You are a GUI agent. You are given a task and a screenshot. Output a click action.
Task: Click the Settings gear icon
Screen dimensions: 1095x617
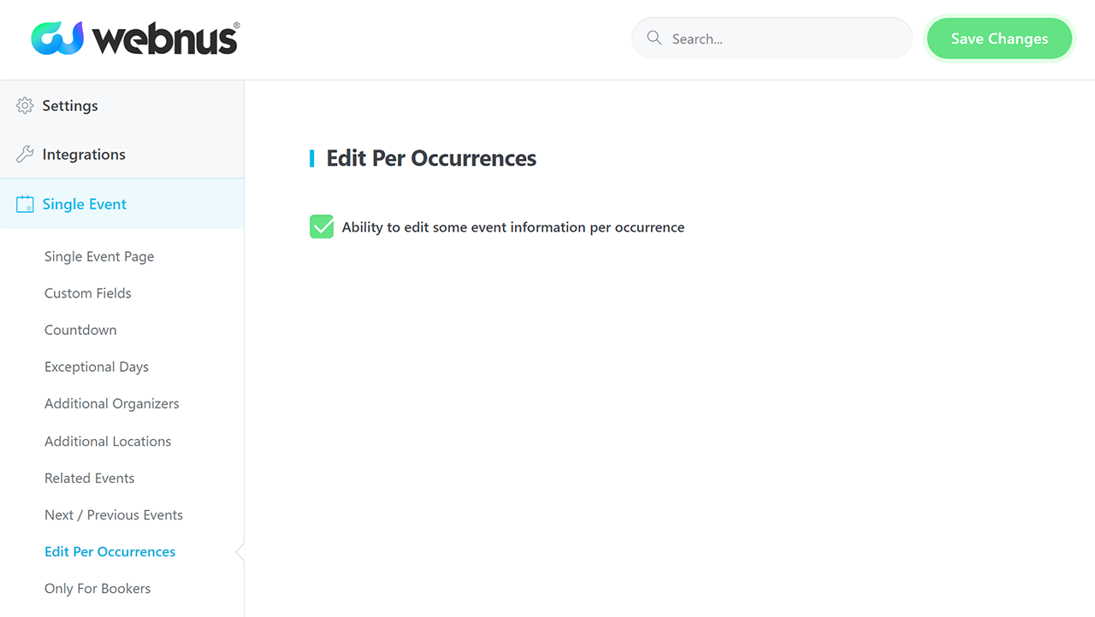pos(25,106)
